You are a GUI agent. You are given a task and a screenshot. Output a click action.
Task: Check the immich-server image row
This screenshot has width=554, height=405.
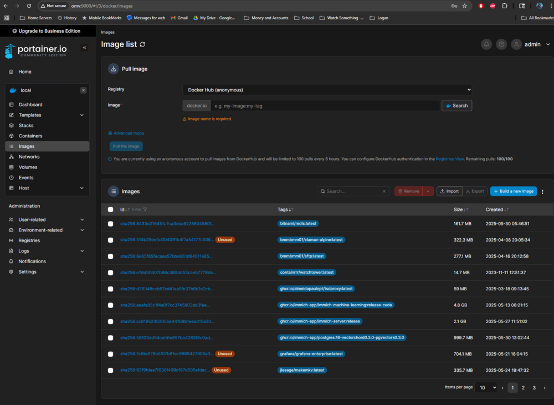pyautogui.click(x=111, y=321)
